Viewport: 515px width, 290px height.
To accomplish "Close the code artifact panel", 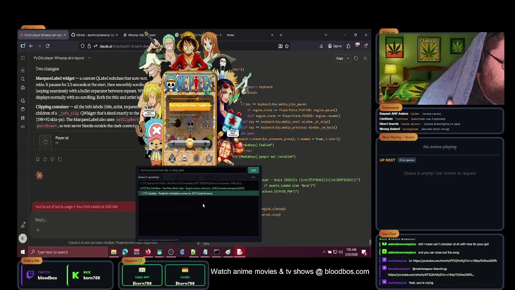I will point(365,58).
